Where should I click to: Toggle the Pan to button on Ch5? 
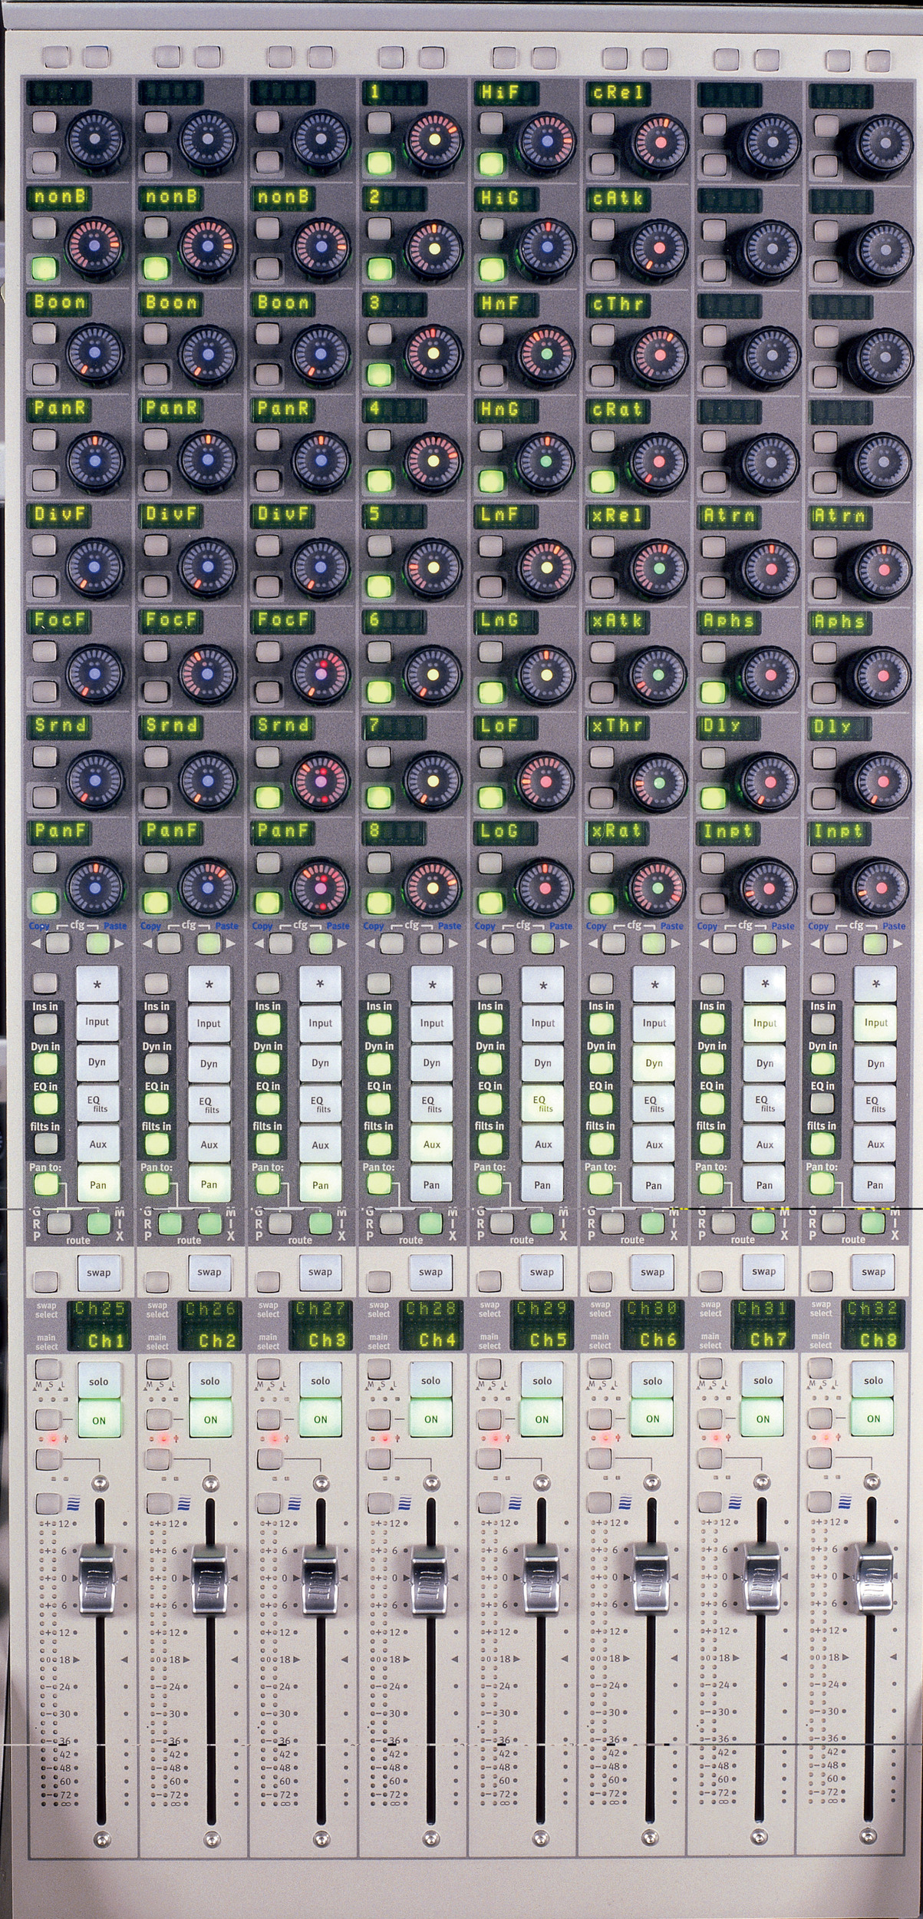click(x=490, y=1184)
